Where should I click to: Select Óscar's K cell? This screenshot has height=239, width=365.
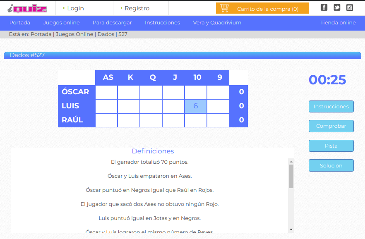pyautogui.click(x=129, y=92)
